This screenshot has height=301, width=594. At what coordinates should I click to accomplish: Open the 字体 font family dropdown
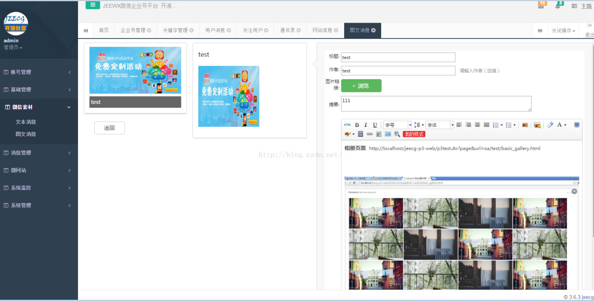[x=439, y=124]
